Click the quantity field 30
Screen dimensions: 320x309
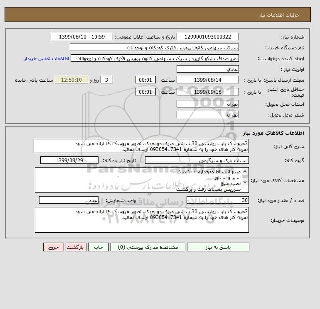point(217,200)
